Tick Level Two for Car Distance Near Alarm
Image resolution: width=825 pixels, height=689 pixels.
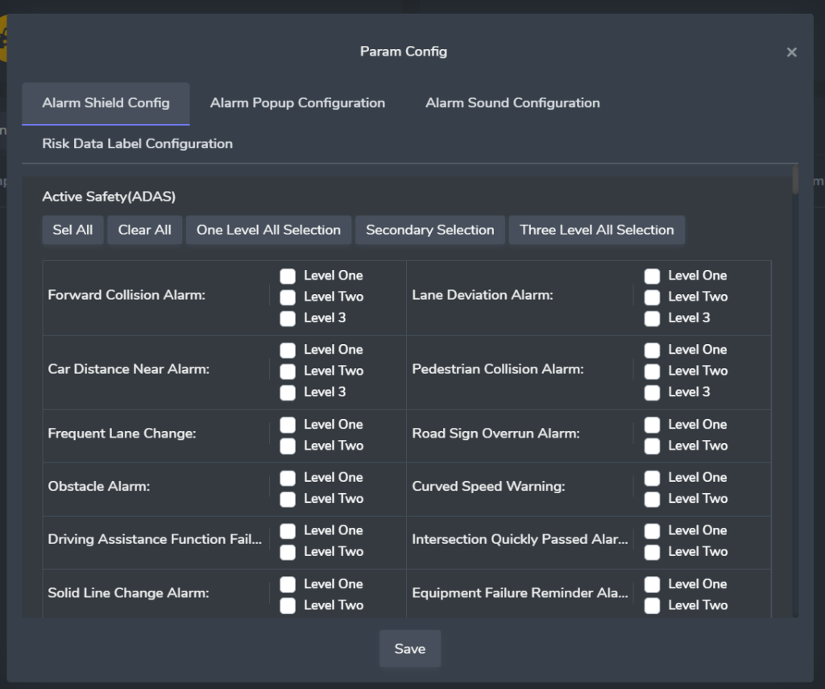288,371
